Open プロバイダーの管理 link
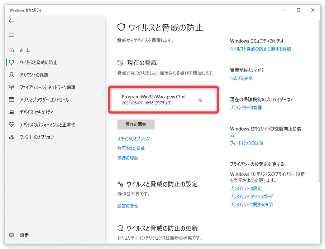 pos(246,108)
